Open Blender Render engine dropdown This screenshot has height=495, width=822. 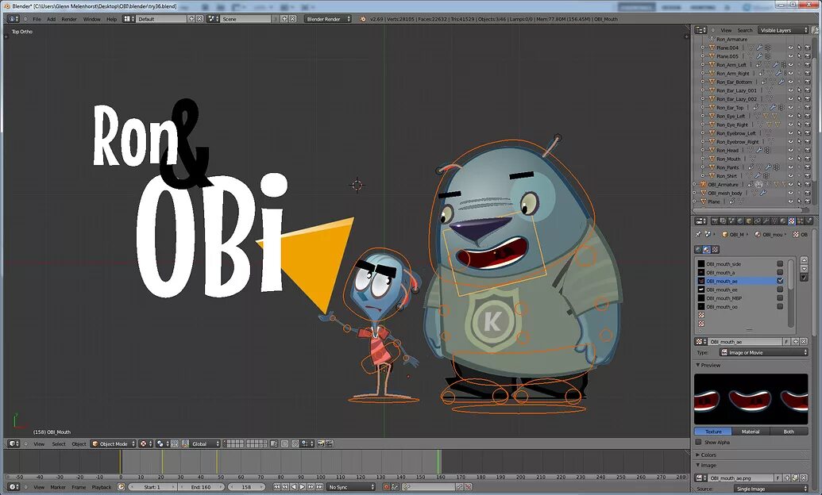(x=328, y=19)
